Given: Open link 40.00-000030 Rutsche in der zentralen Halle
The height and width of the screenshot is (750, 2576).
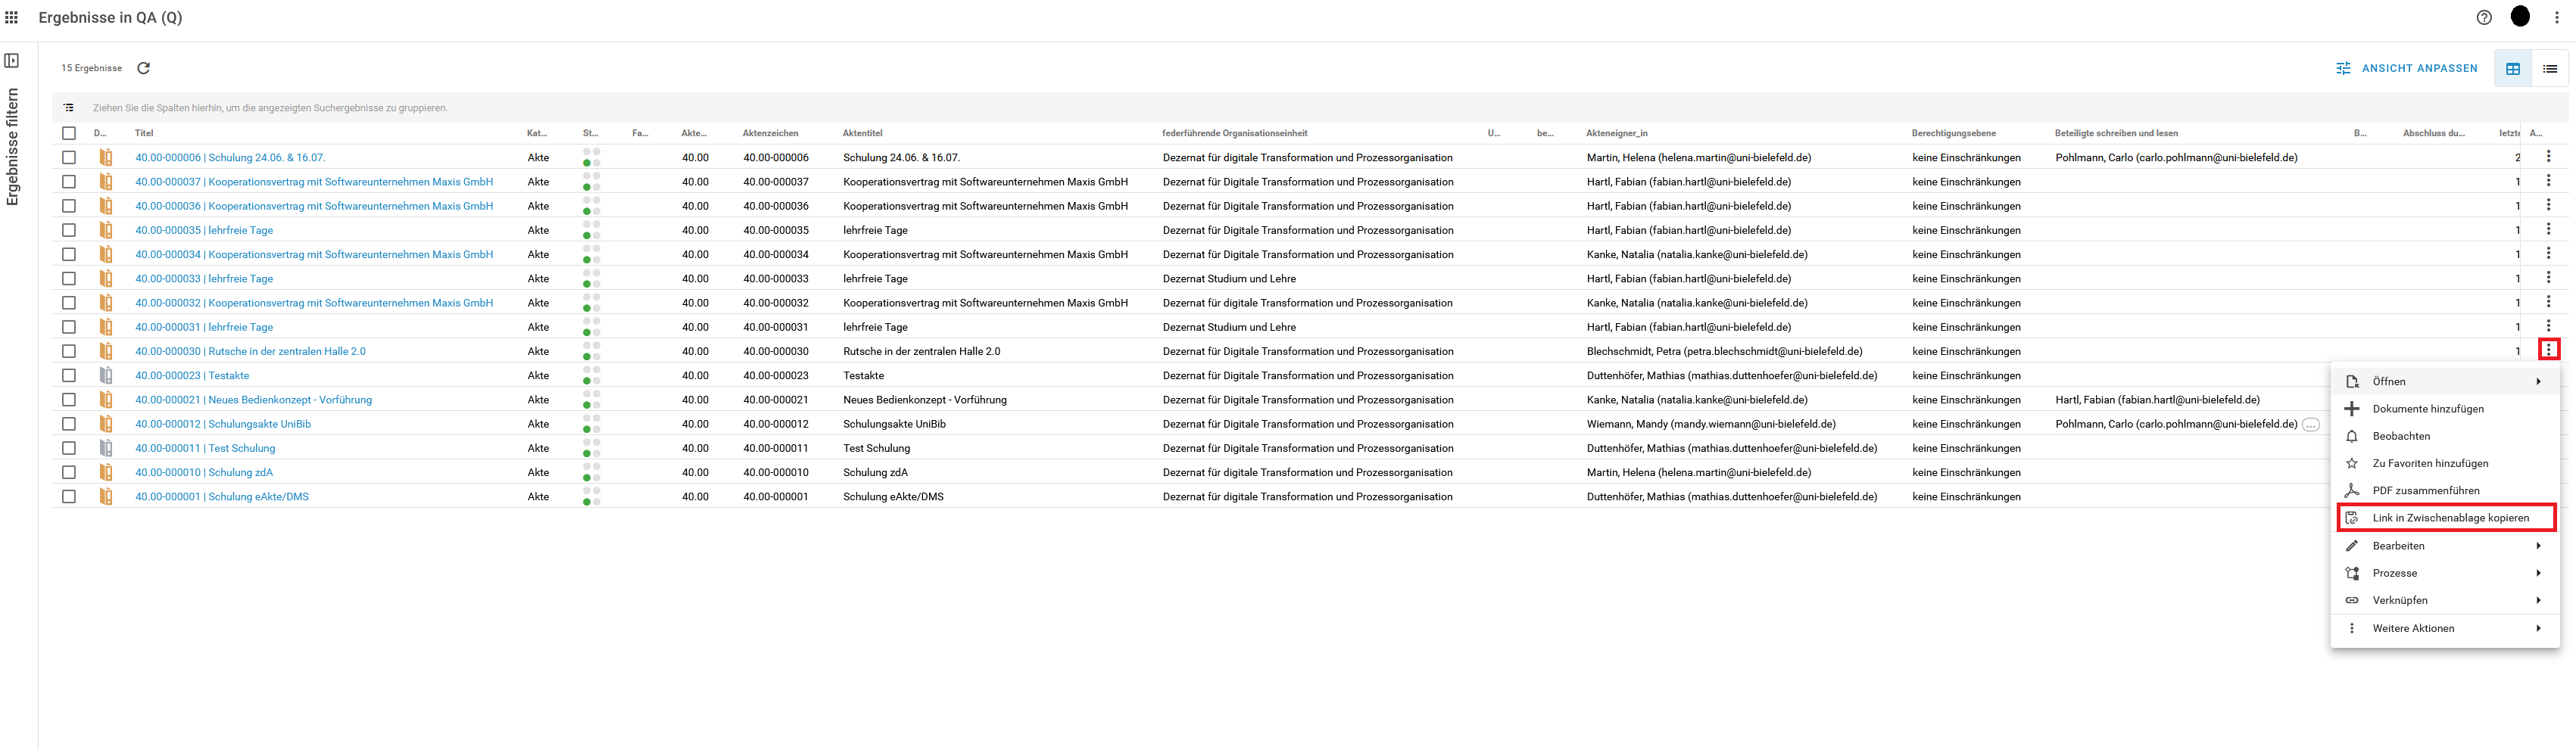Looking at the screenshot, I should point(250,352).
